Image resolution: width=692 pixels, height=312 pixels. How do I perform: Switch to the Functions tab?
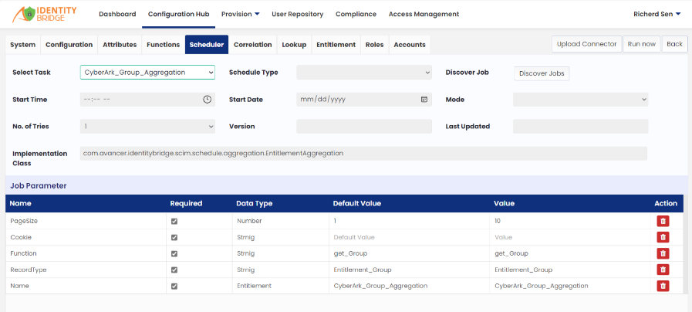click(164, 45)
